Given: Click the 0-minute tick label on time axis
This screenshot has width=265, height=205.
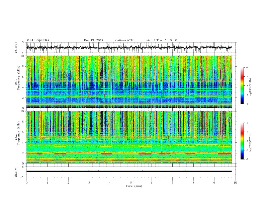Looking at the screenshot, I should point(26,182).
